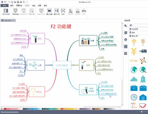
Task: Select the yellow yen symbol clipart
Action: (134, 51)
